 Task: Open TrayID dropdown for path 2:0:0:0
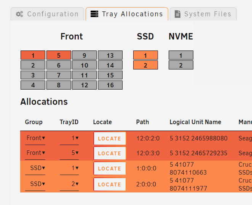[x=69, y=184]
